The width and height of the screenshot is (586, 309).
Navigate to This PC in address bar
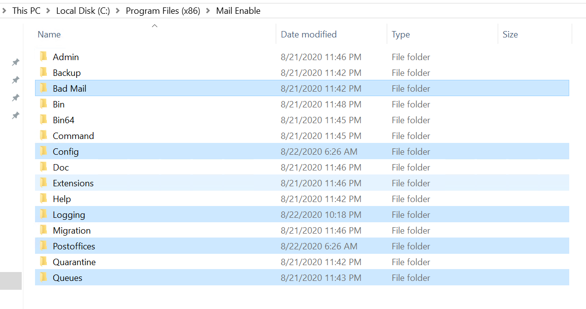[26, 11]
